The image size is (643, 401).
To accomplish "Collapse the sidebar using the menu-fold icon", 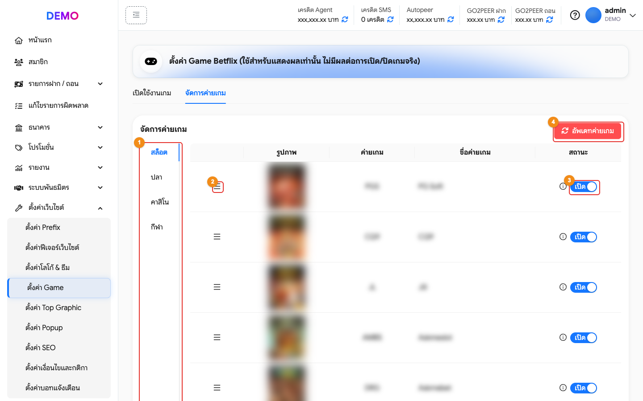I will 136,15.
